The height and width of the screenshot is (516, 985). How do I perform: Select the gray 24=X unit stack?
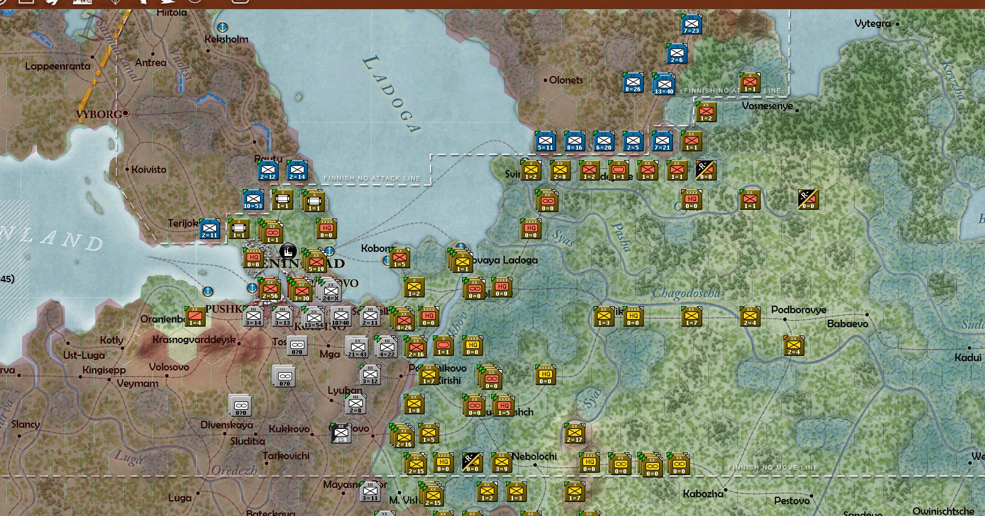click(x=331, y=290)
